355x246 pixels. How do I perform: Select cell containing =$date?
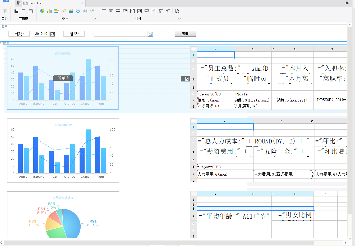click(253, 94)
